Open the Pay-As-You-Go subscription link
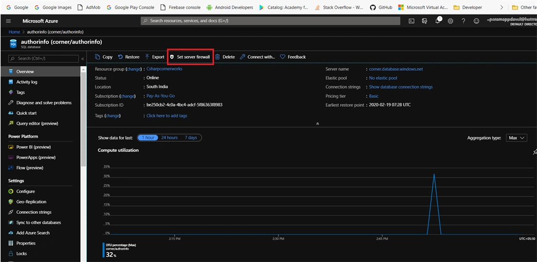This screenshot has height=262, width=537. click(160, 96)
